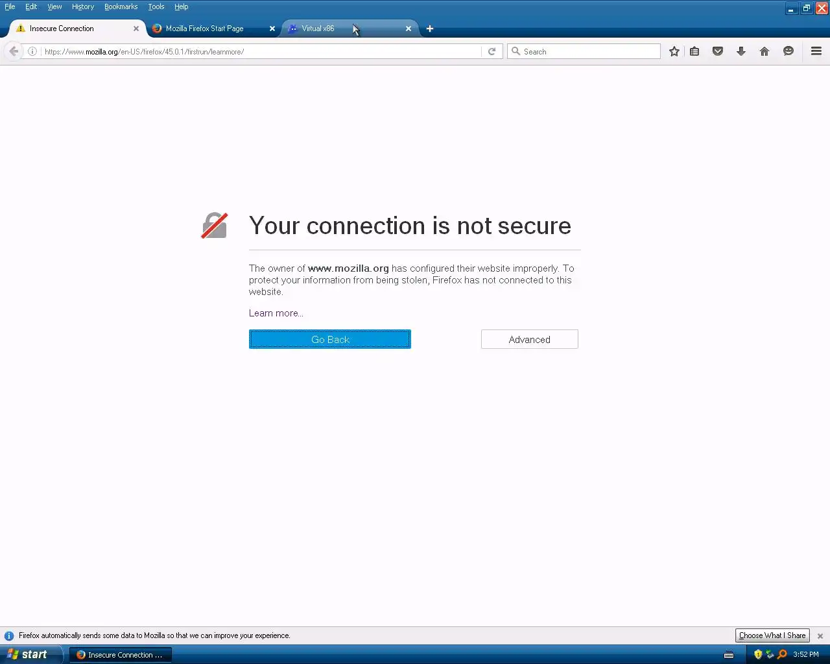
Task: Save to Pocket icon
Action: (x=718, y=51)
